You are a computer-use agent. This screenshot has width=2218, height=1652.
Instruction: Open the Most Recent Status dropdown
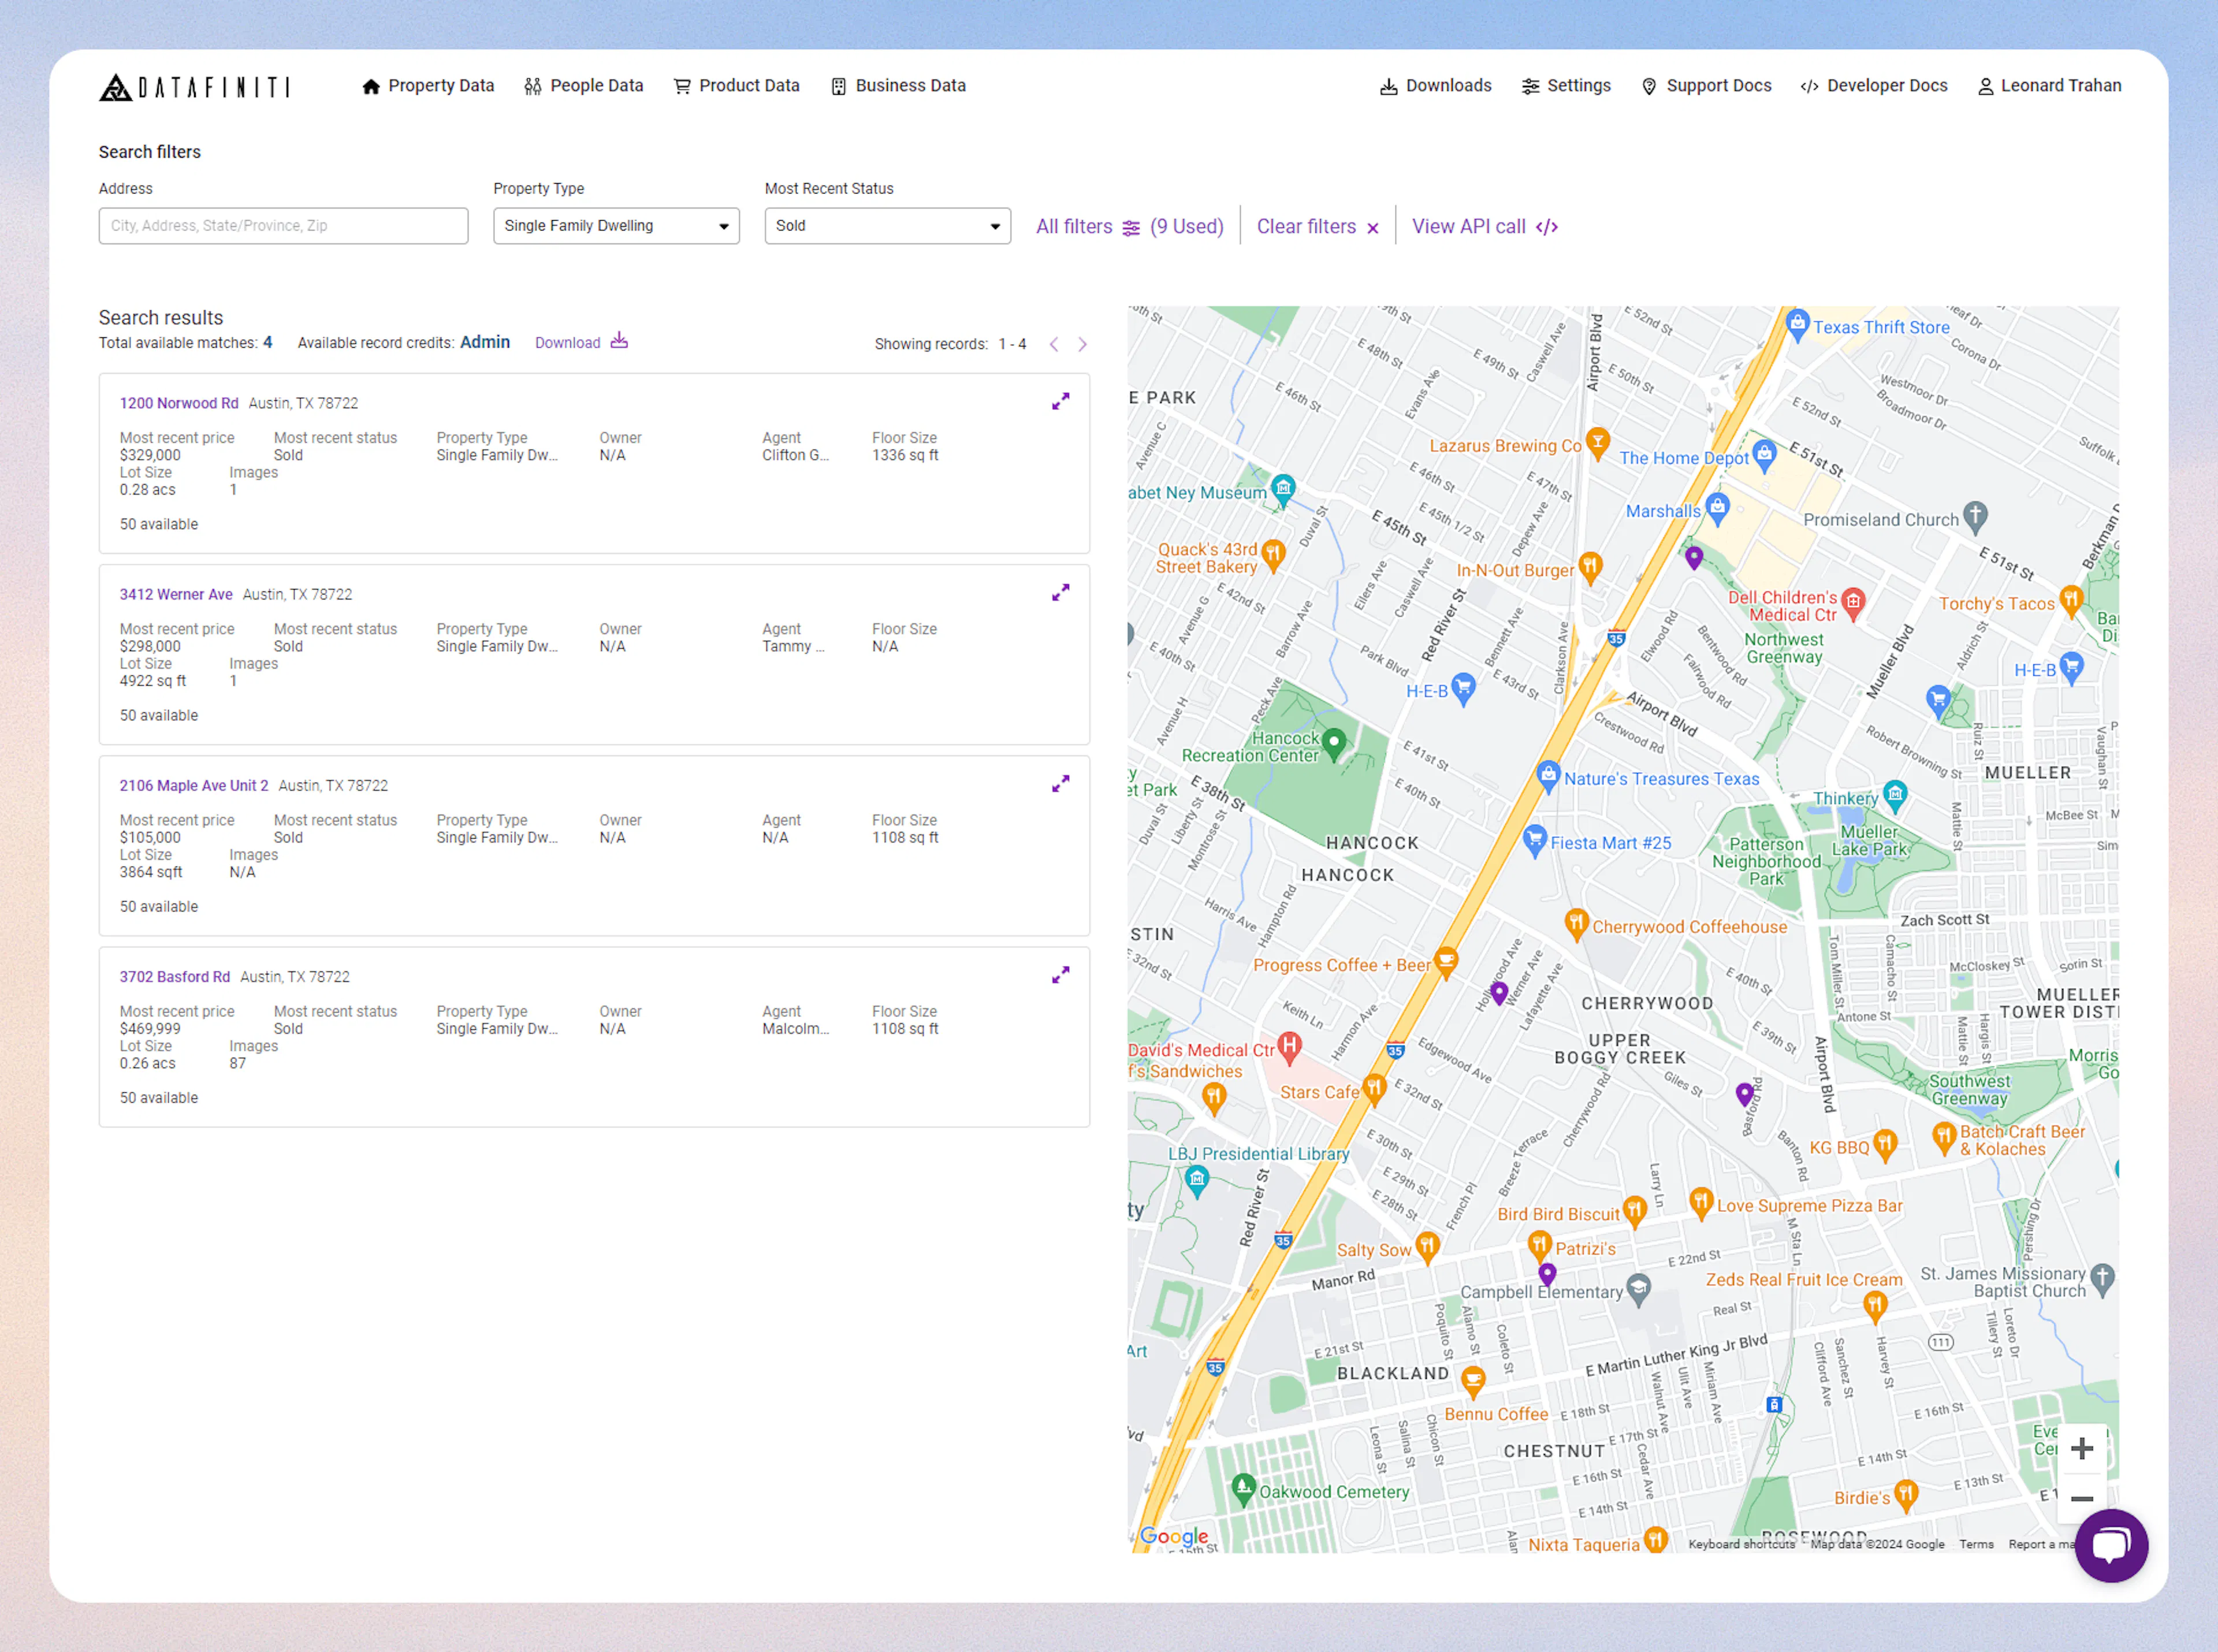pos(886,225)
